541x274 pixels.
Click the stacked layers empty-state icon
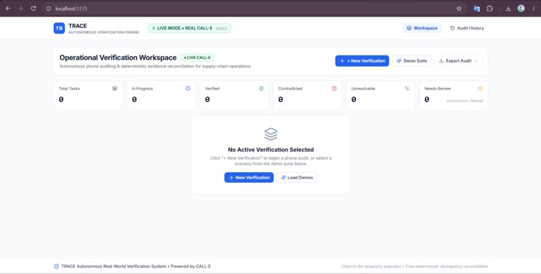tap(271, 134)
